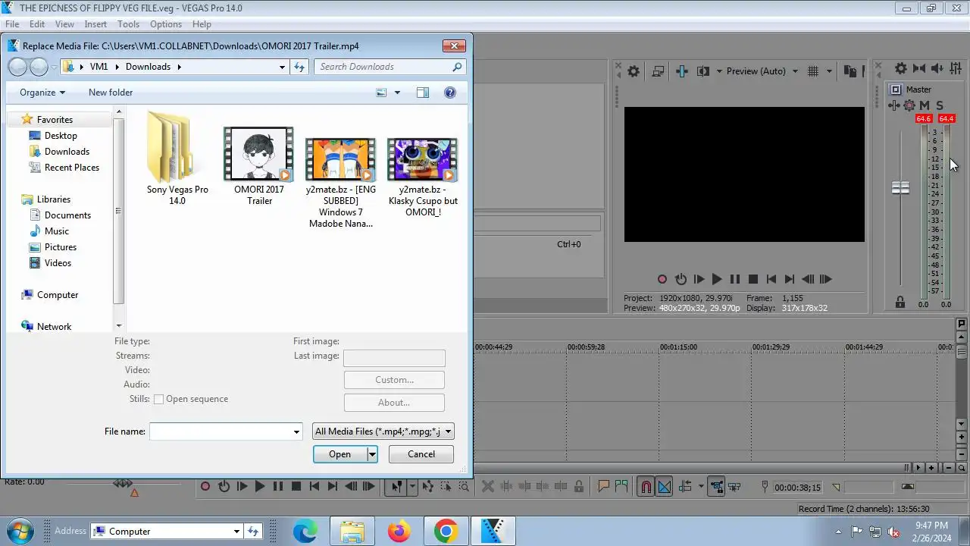Toggle Automatic Crossfades icon
The image size is (970, 546).
(x=664, y=487)
